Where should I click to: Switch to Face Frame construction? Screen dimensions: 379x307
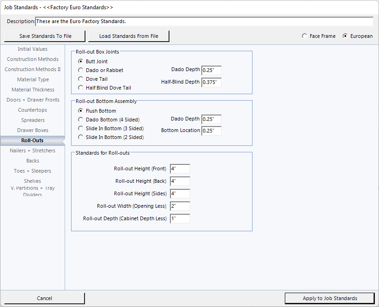pyautogui.click(x=304, y=36)
